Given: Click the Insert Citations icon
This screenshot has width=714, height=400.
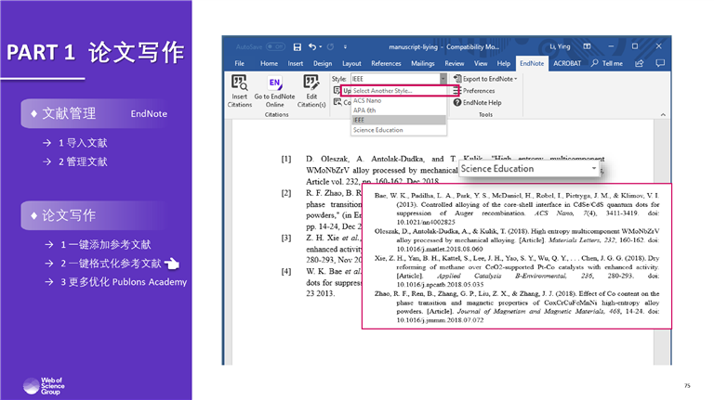Looking at the screenshot, I should click(x=240, y=83).
